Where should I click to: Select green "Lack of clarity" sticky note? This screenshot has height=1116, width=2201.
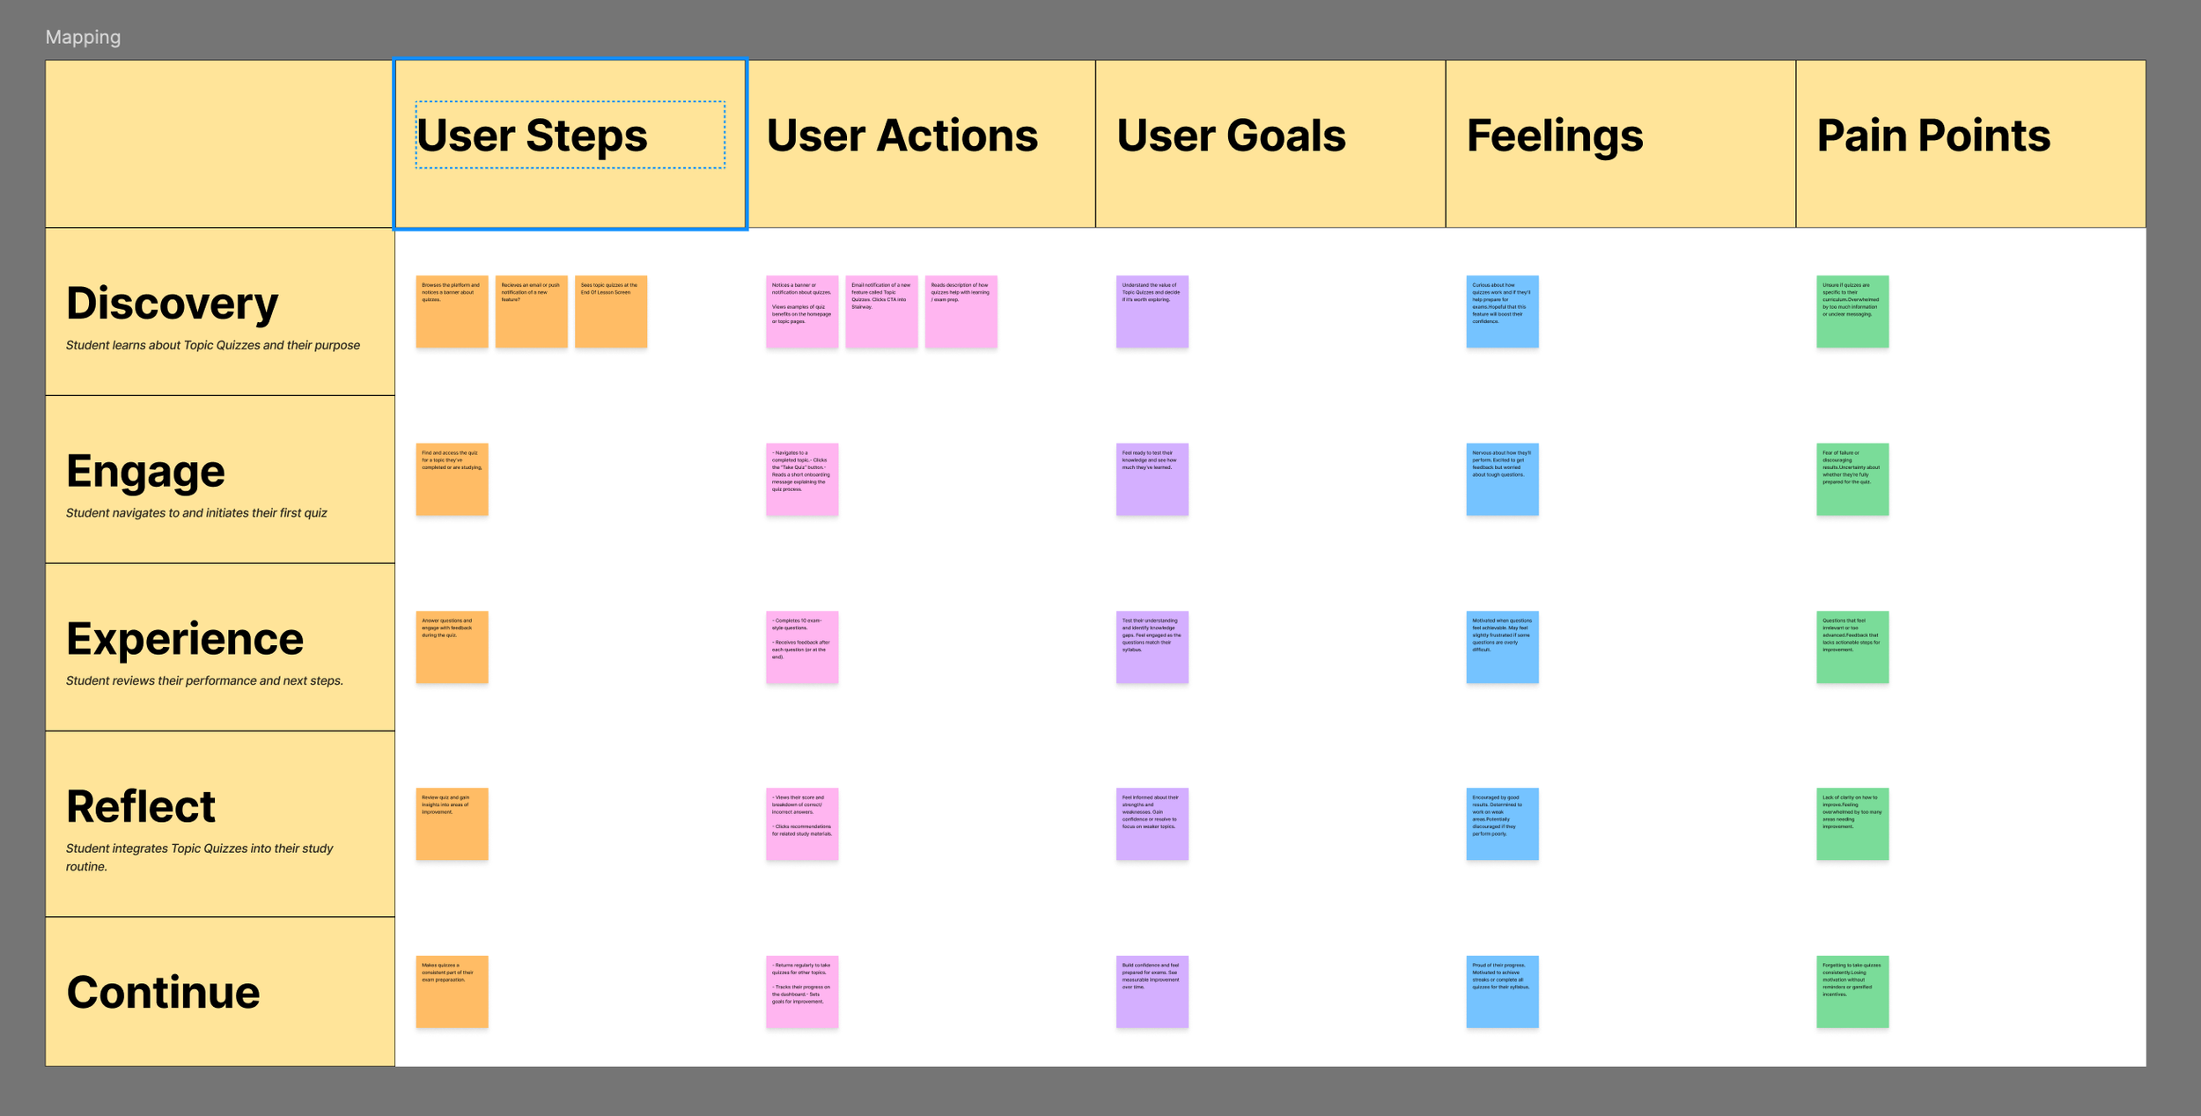tap(1852, 824)
